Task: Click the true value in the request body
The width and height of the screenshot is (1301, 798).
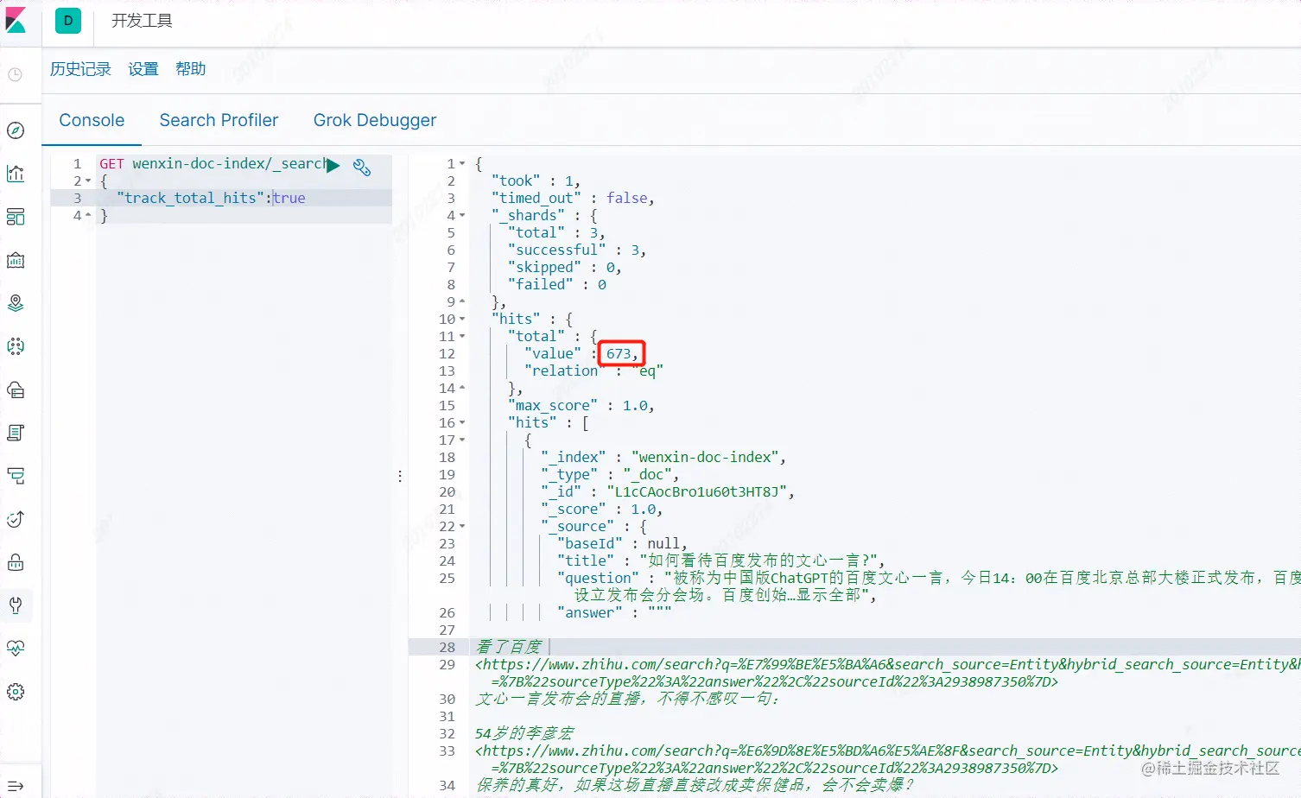Action: (289, 198)
